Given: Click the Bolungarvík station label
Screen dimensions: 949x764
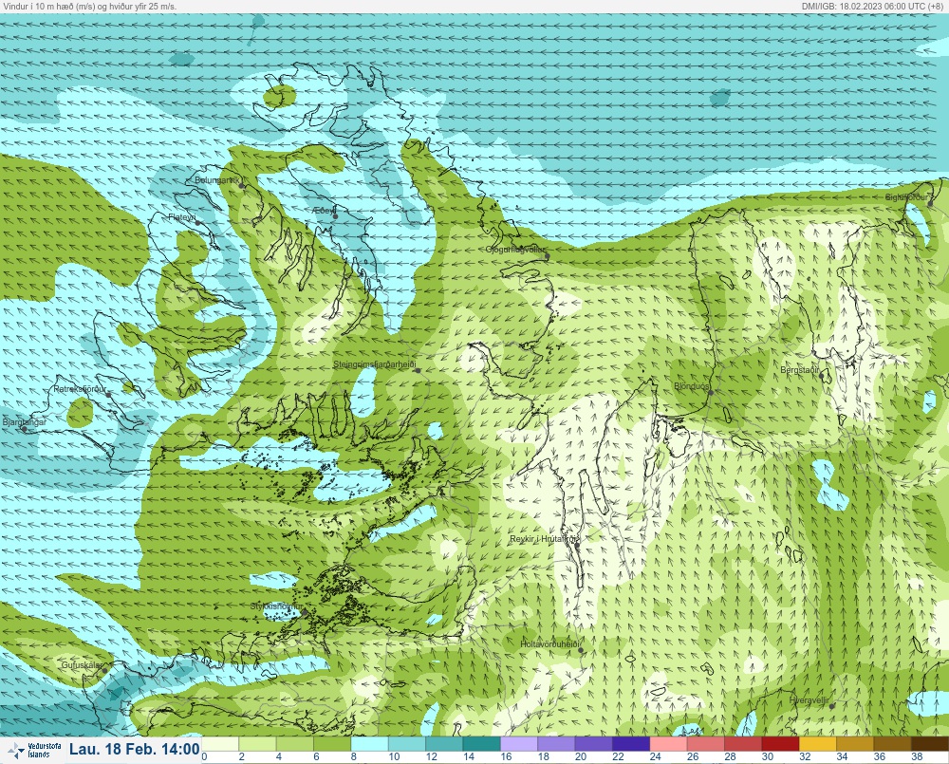Looking at the screenshot, I should pyautogui.click(x=217, y=180).
